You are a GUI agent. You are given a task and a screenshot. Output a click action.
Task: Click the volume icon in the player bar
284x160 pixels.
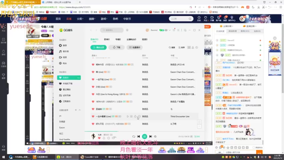[155, 137]
